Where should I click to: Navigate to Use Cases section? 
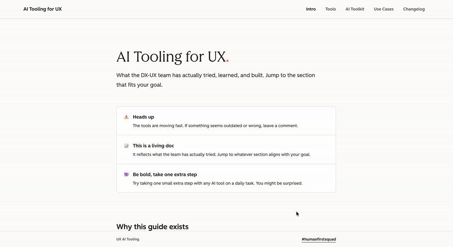[384, 9]
